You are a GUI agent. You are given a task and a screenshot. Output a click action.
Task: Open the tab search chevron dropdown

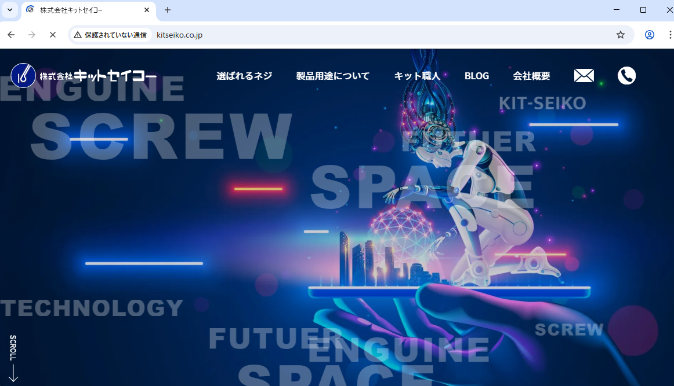point(9,10)
